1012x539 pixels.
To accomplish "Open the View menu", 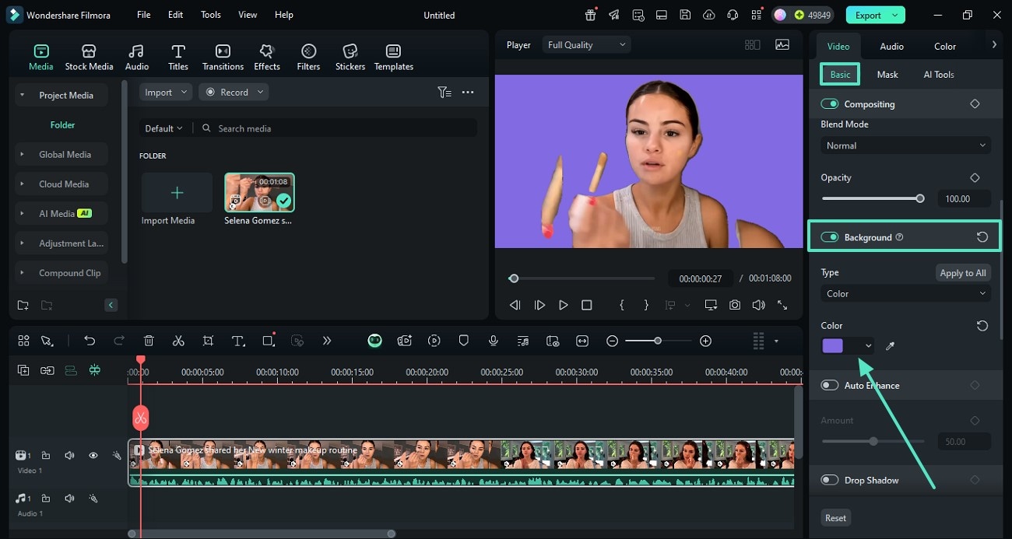I will [248, 15].
